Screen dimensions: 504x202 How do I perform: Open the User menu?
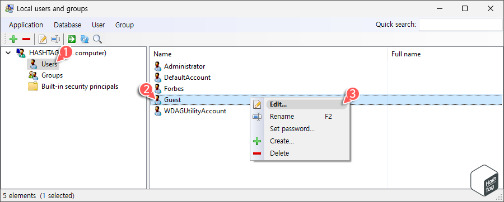click(x=99, y=25)
